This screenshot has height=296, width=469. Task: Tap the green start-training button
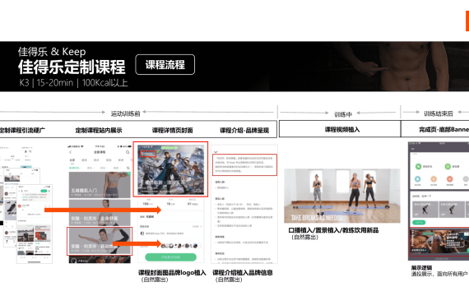point(171,257)
